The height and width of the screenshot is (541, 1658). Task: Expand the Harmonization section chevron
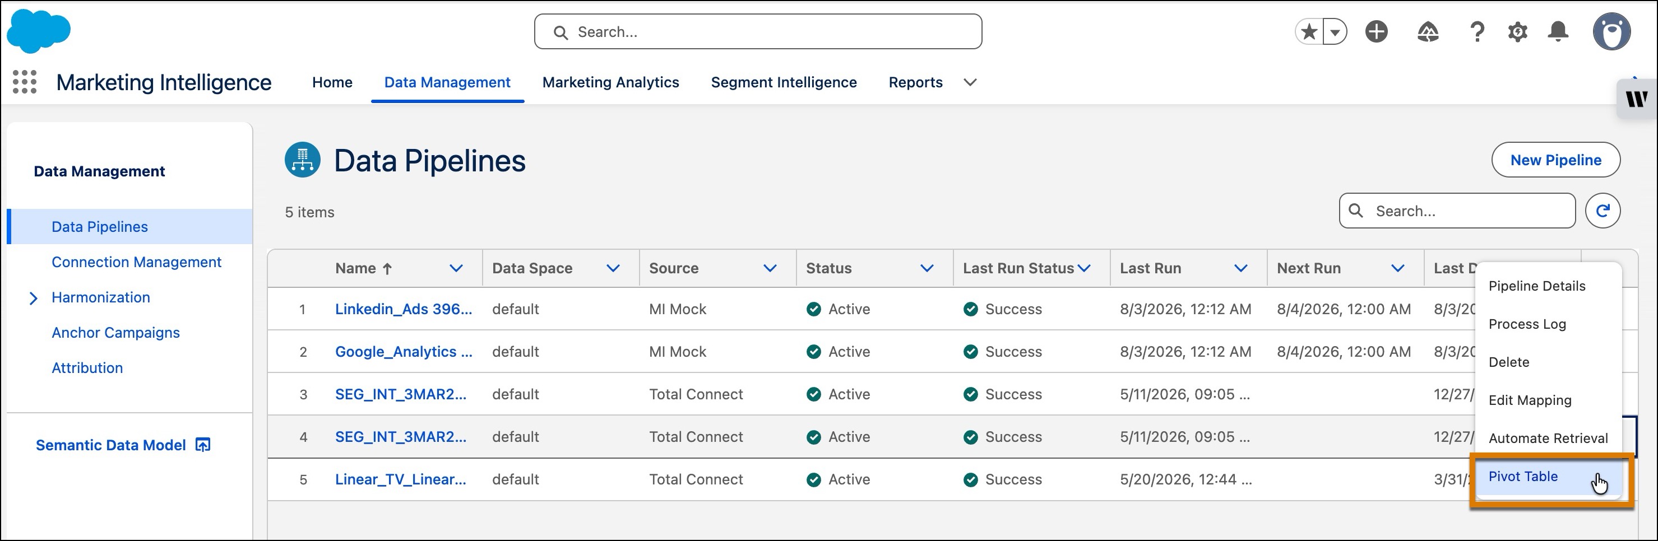34,298
